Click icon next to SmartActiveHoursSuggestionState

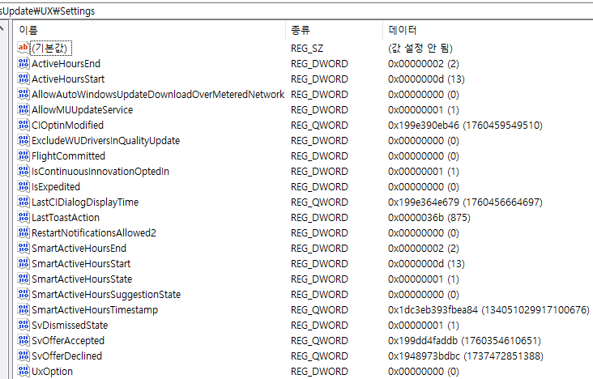[x=23, y=294]
